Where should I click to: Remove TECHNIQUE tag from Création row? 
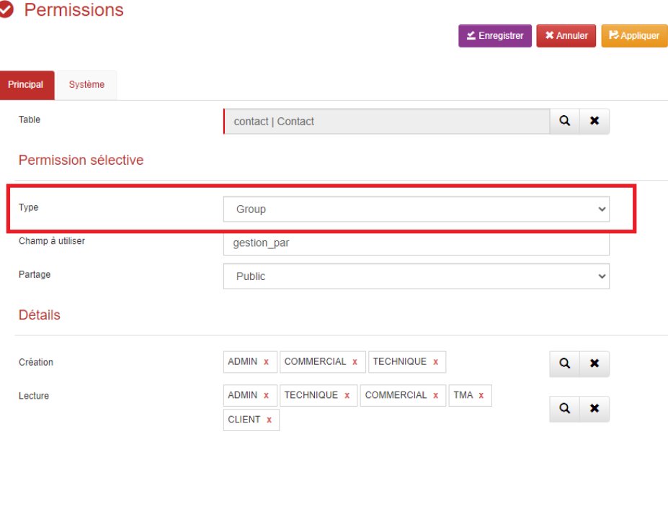[x=435, y=362]
